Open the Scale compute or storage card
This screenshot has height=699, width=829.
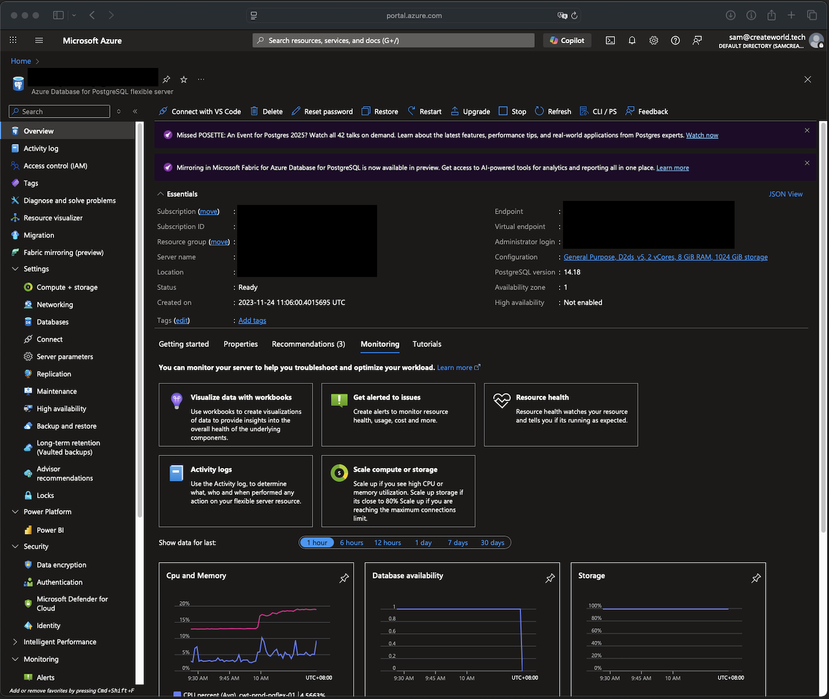pyautogui.click(x=398, y=491)
